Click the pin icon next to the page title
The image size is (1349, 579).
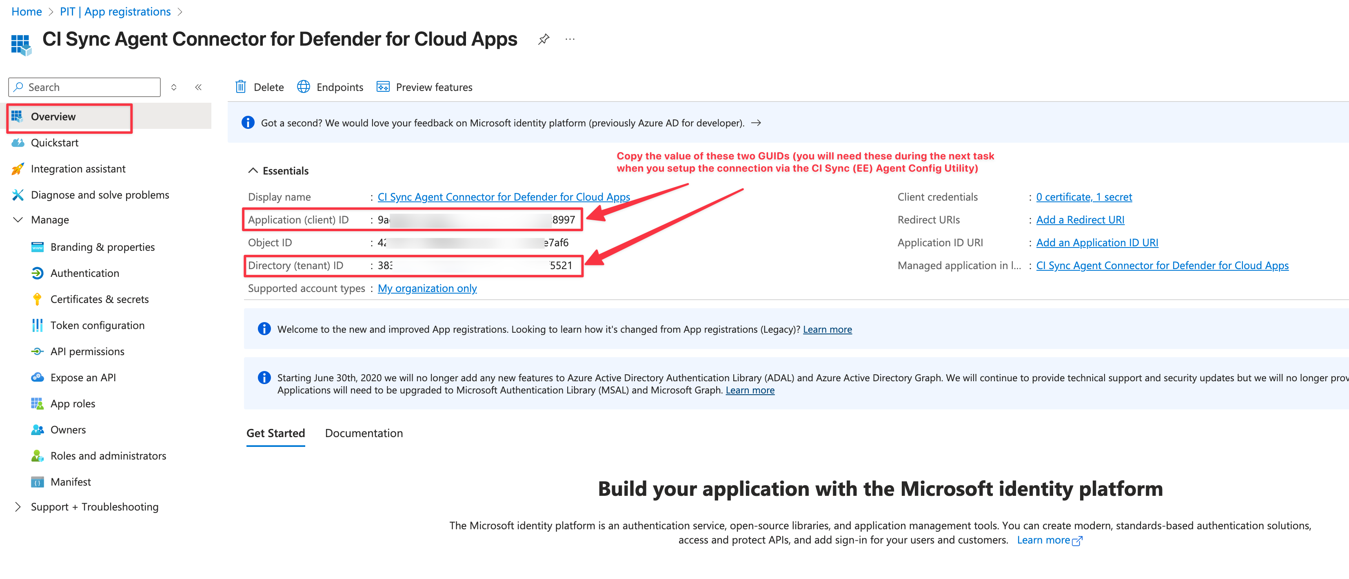pos(544,39)
